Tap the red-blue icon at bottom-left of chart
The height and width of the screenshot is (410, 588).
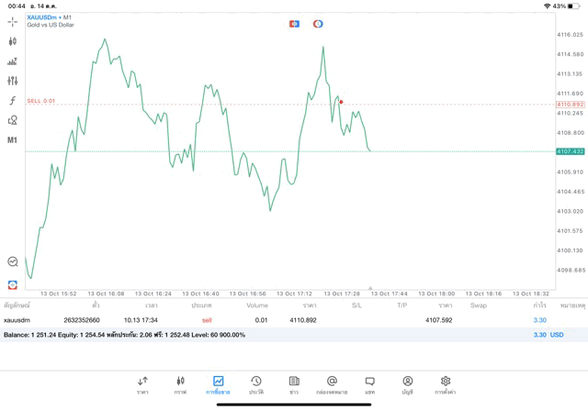(x=13, y=285)
